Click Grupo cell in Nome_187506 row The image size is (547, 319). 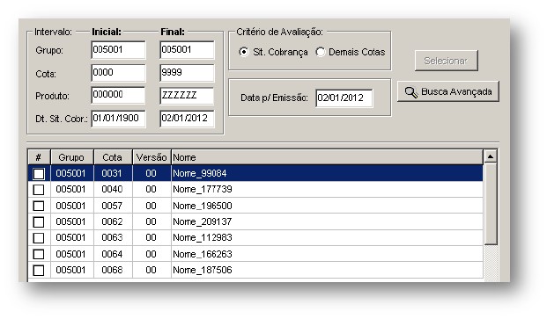click(72, 270)
